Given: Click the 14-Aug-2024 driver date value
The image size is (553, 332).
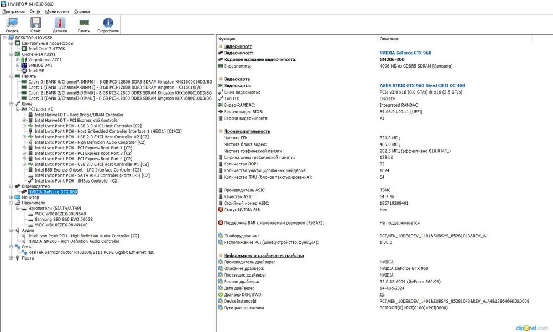Looking at the screenshot, I should (392, 288).
